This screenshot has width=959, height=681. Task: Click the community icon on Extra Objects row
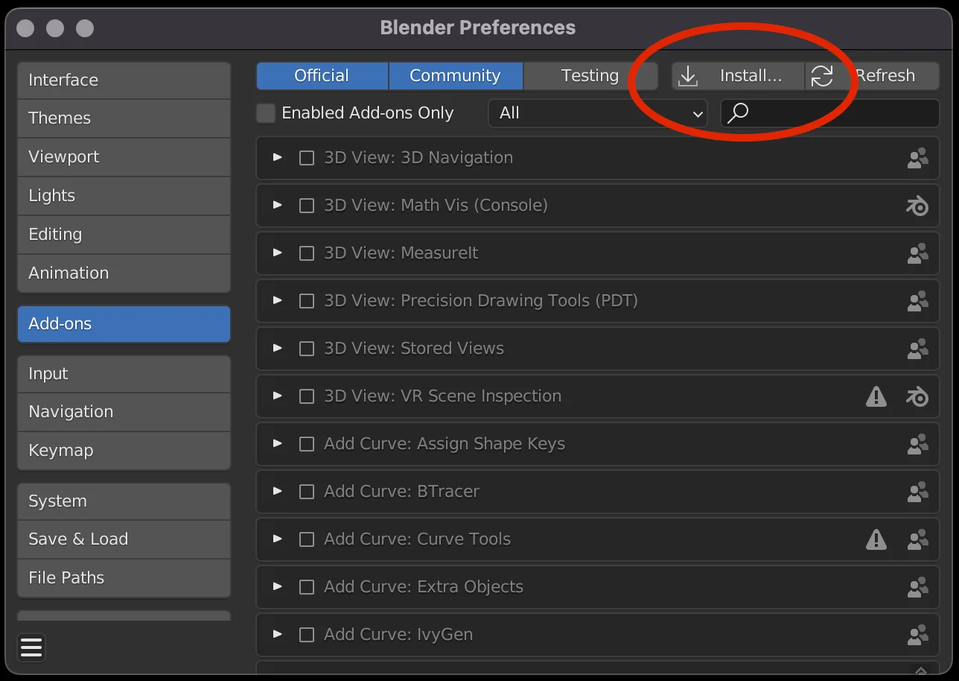(x=917, y=587)
